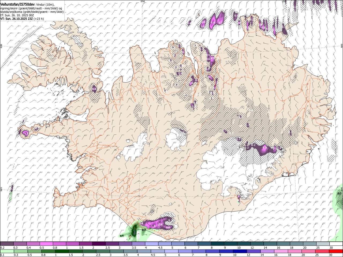Pick the bottom-scale 25 crimson swatch
Screen dimensions: 343x257
coord(322,251)
